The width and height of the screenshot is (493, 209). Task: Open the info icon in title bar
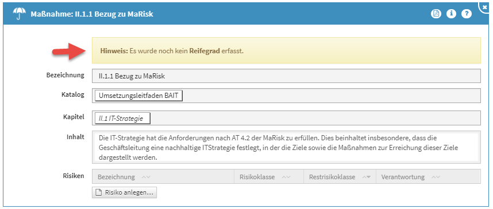click(x=451, y=14)
